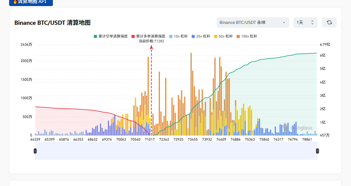Click the left zoom range slider handle
The image size is (351, 186).
[x=35, y=151]
